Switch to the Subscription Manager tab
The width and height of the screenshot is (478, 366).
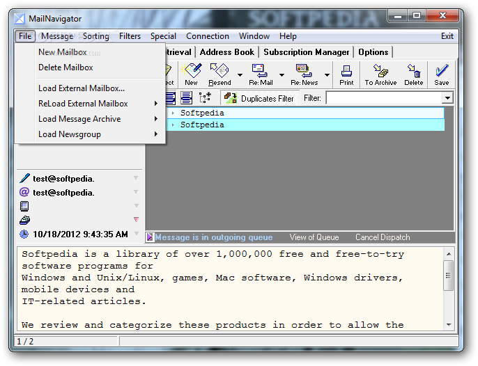[x=306, y=52]
